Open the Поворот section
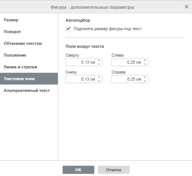 [29, 32]
